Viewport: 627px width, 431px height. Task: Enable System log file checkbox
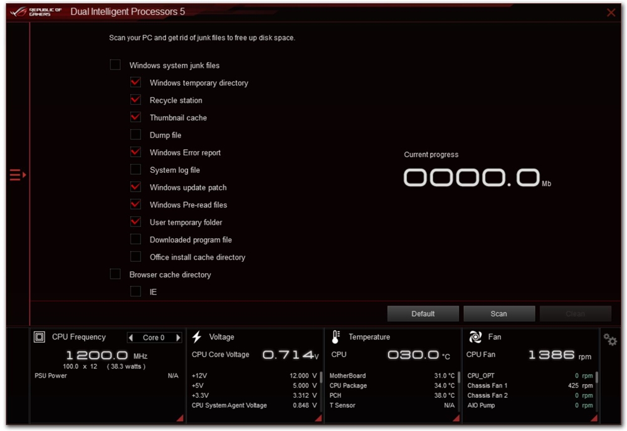135,169
